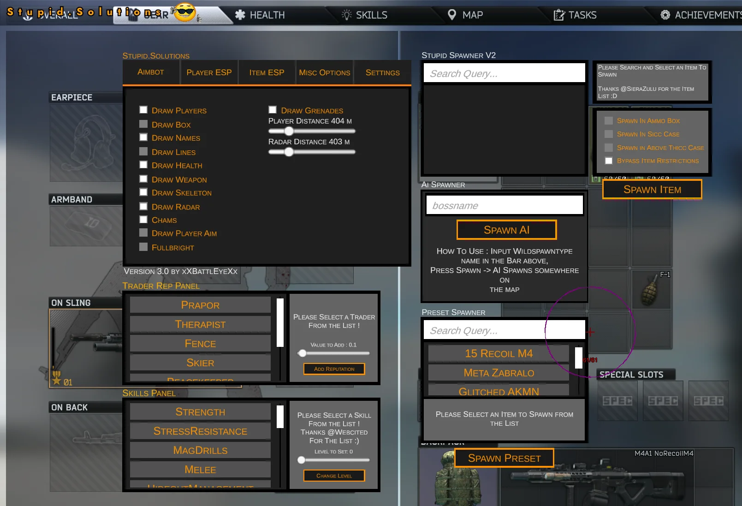Viewport: 742px width, 506px height.
Task: Open the Player ESP tab
Action: click(209, 72)
